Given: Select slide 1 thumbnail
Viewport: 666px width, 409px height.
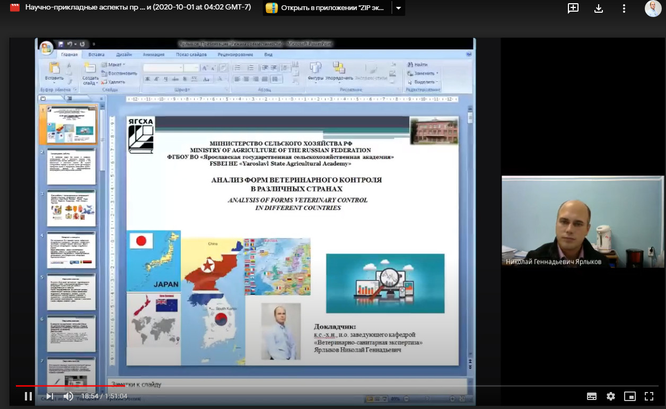Looking at the screenshot, I should 71,124.
